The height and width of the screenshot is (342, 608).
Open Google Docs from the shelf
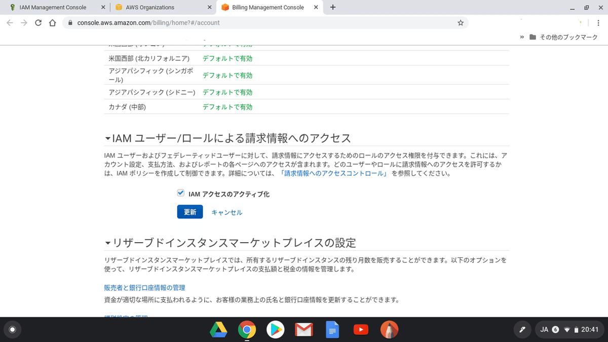(x=332, y=330)
